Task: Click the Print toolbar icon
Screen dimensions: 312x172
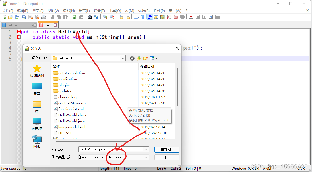Action: 44,17
